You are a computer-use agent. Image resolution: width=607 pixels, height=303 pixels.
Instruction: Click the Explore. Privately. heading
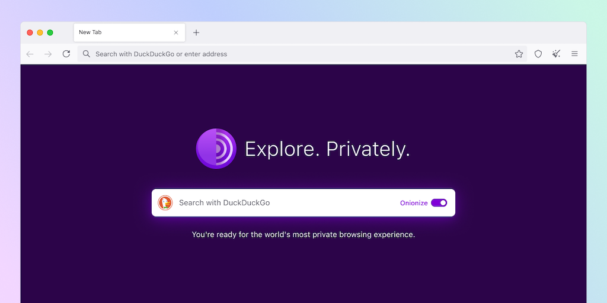tap(327, 149)
